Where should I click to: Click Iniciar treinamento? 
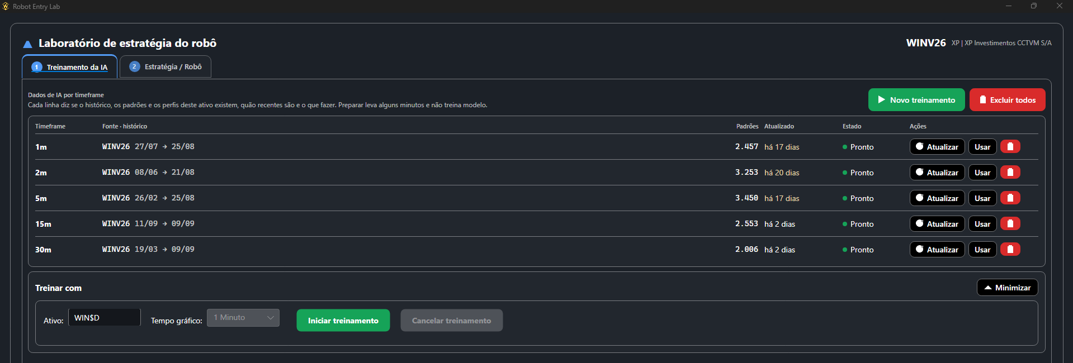(343, 321)
